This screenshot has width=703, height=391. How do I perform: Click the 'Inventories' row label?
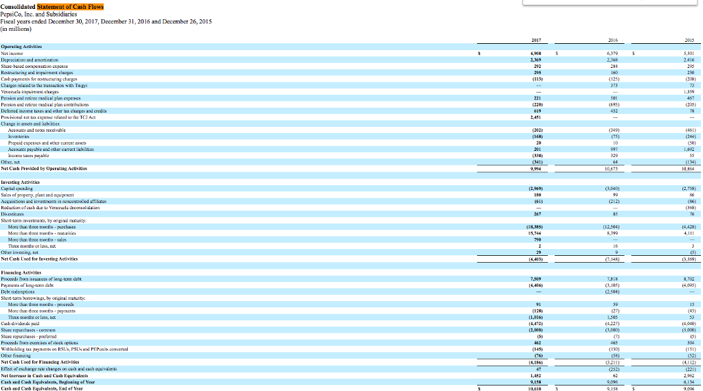[19, 136]
